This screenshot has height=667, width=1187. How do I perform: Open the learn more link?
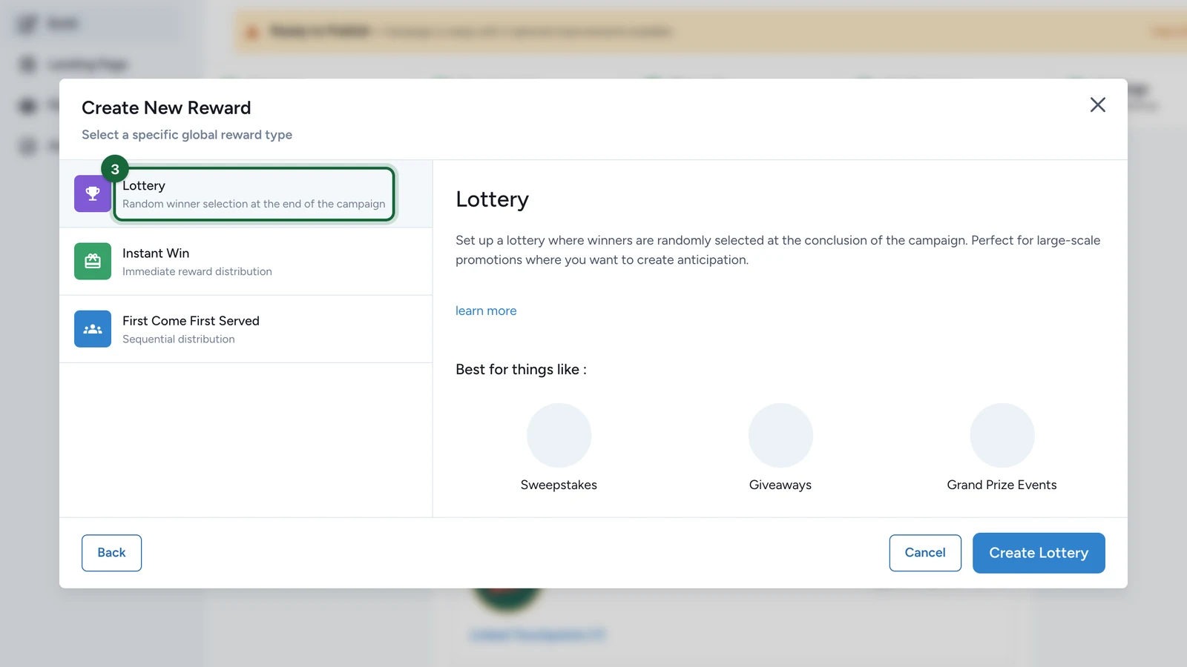tap(486, 311)
